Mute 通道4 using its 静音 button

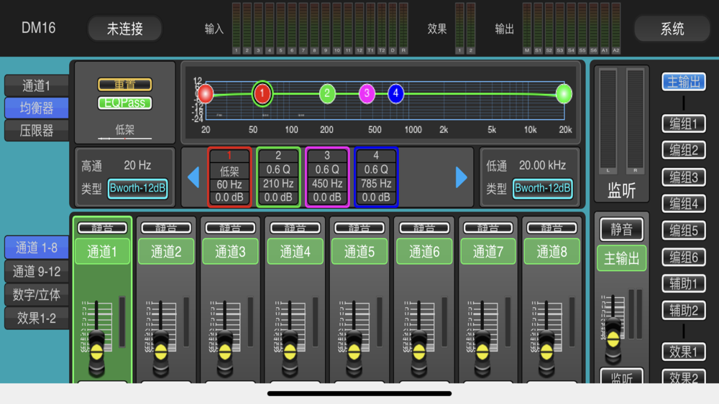(x=296, y=228)
